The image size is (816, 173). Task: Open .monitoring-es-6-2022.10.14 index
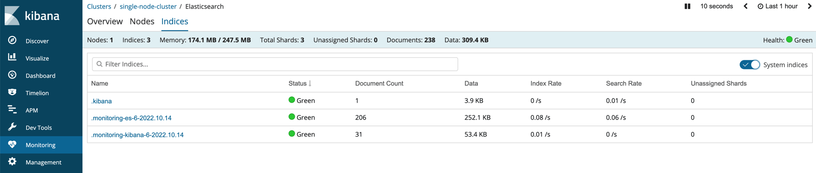(x=131, y=118)
